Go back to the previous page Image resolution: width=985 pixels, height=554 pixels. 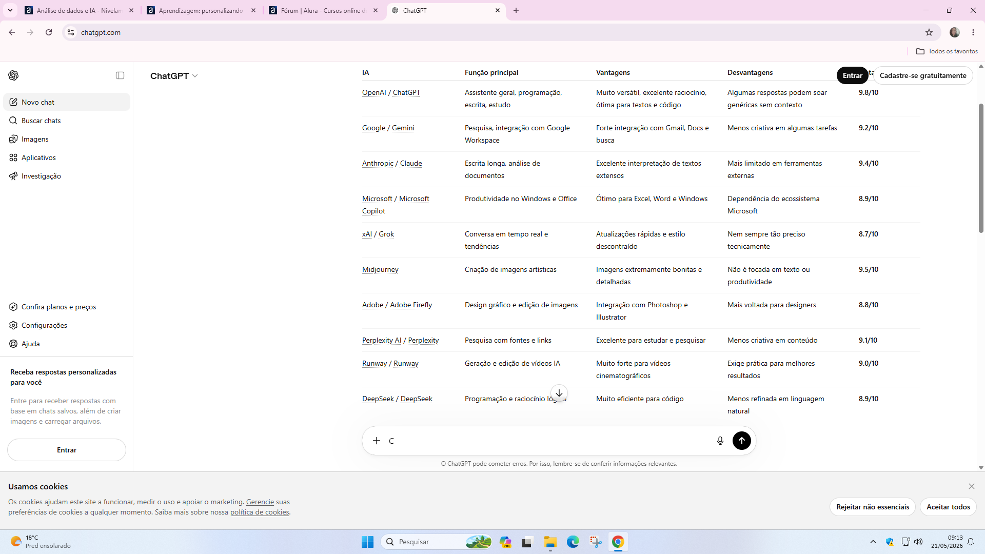point(12,32)
